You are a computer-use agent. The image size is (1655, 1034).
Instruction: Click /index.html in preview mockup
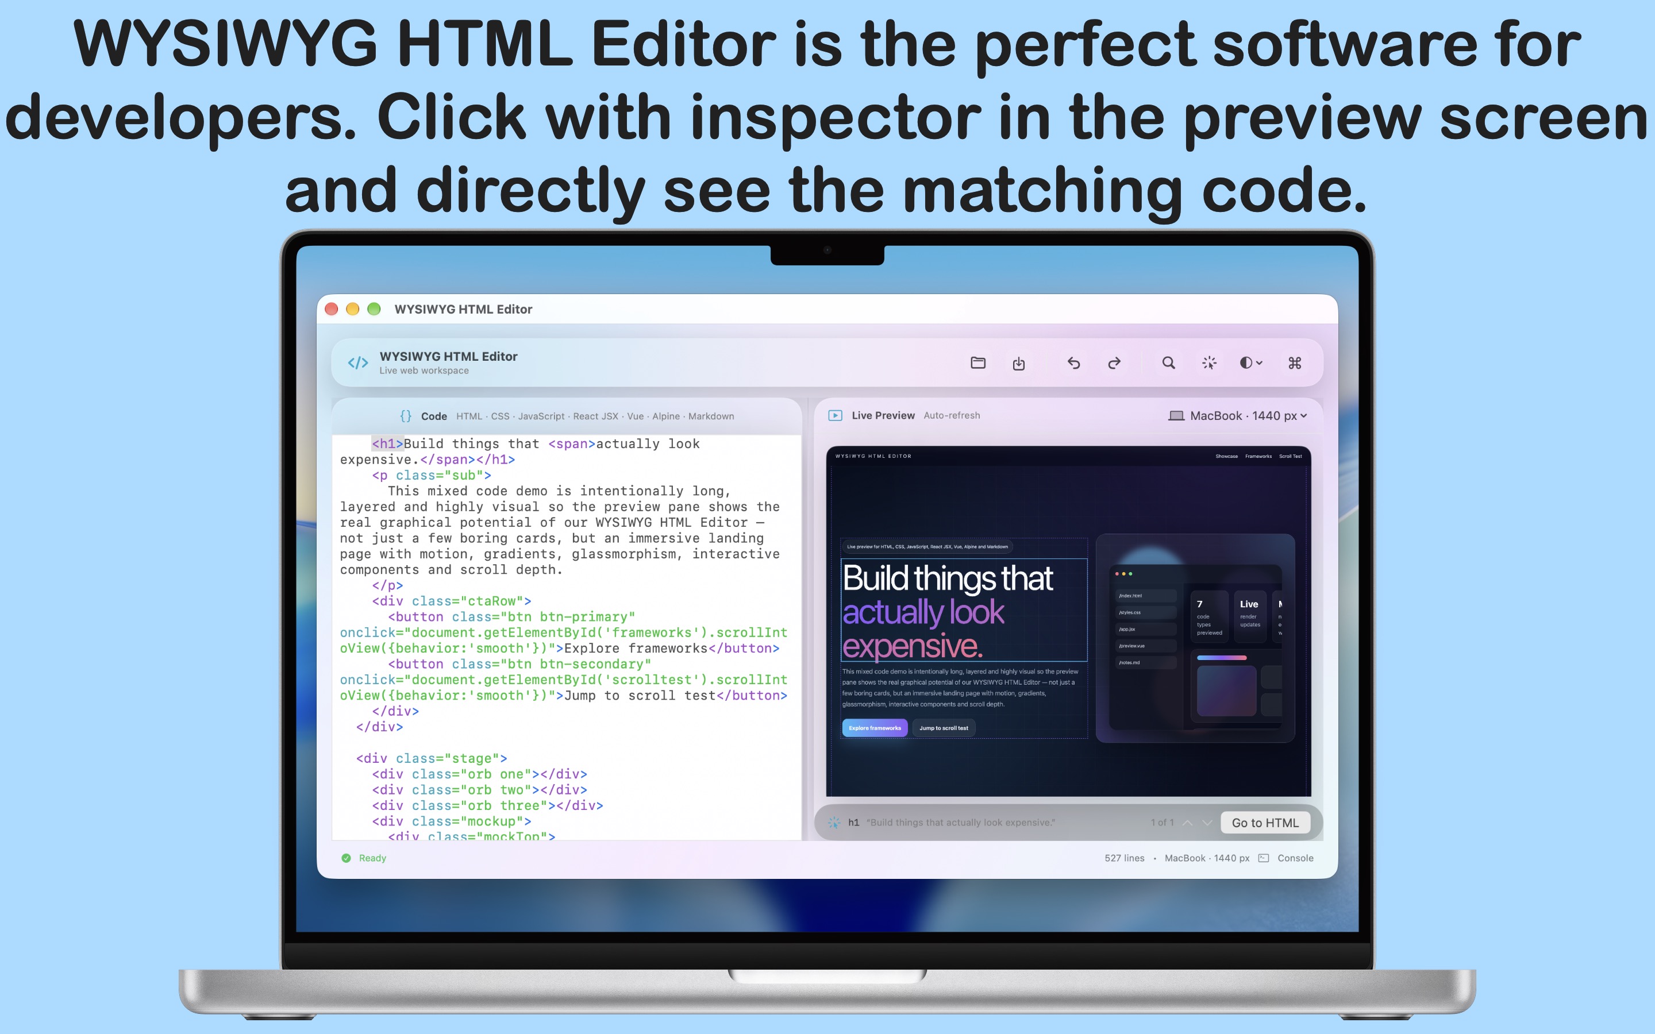1145,596
